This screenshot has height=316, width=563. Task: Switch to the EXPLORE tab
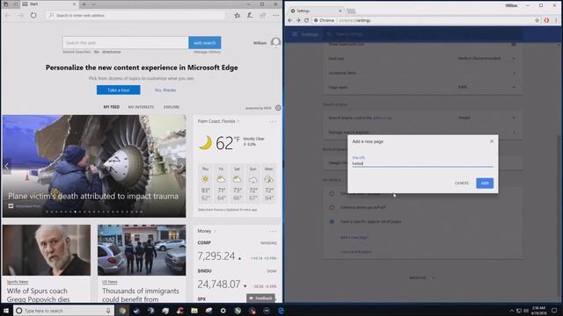click(172, 107)
